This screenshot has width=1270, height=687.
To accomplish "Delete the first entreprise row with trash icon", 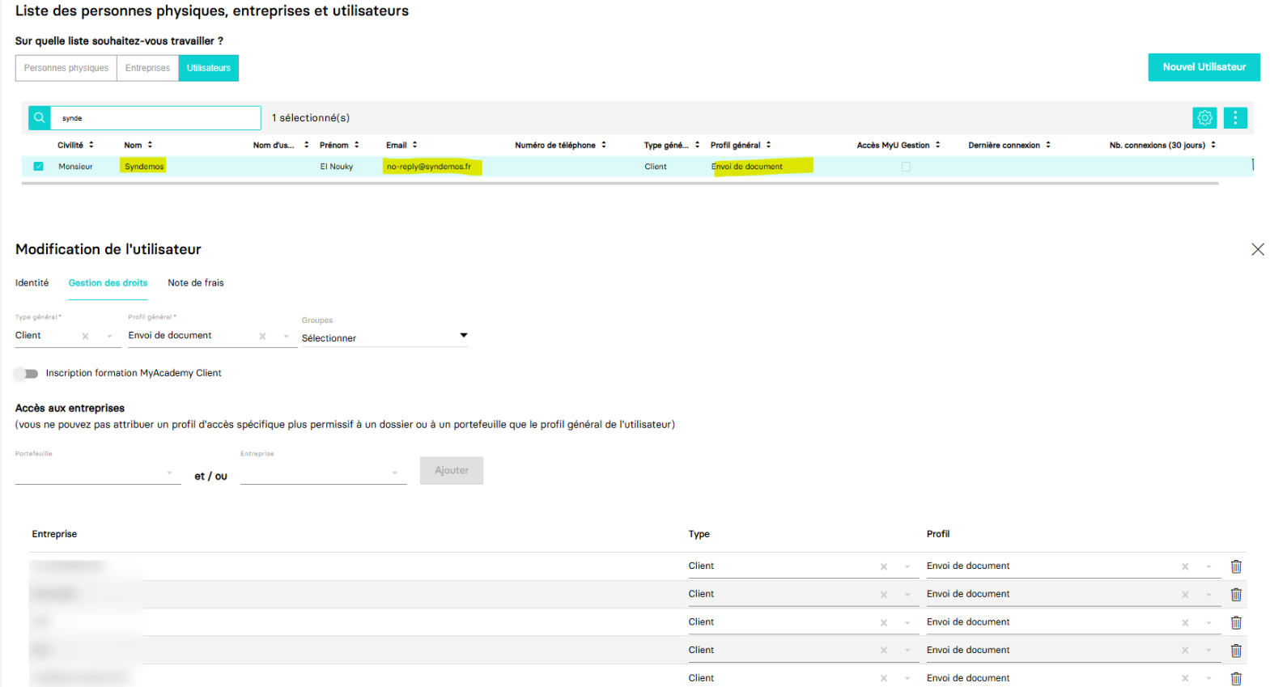I will (1236, 566).
